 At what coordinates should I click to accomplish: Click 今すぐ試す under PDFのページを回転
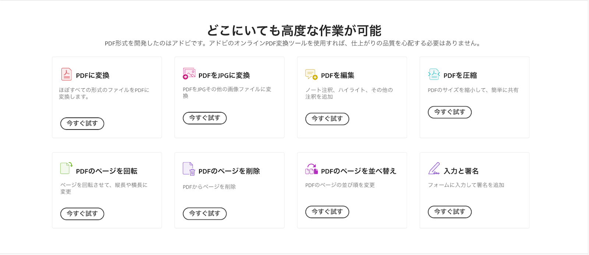[82, 214]
